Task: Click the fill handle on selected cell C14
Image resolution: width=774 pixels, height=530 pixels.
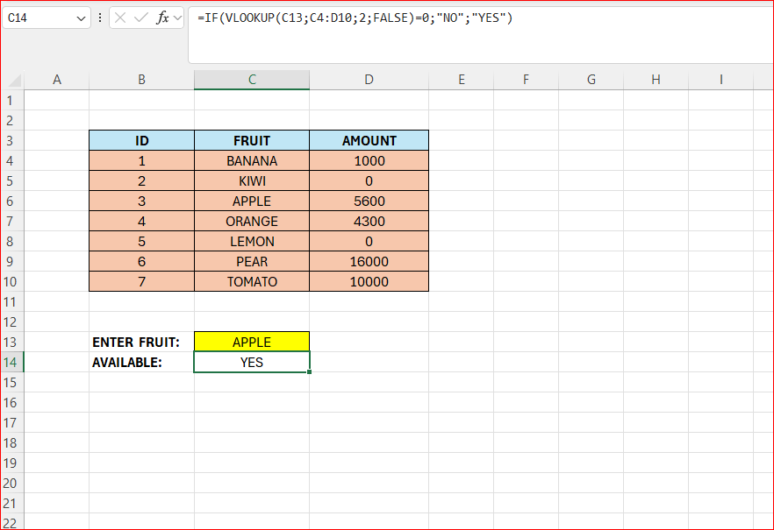Action: pyautogui.click(x=309, y=371)
